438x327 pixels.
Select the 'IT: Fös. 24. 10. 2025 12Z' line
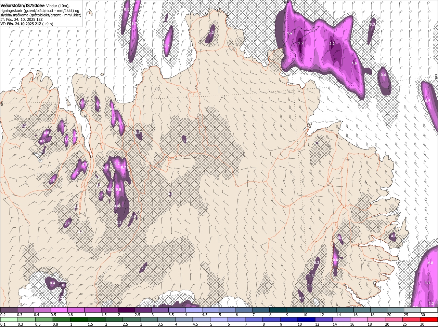click(22, 19)
